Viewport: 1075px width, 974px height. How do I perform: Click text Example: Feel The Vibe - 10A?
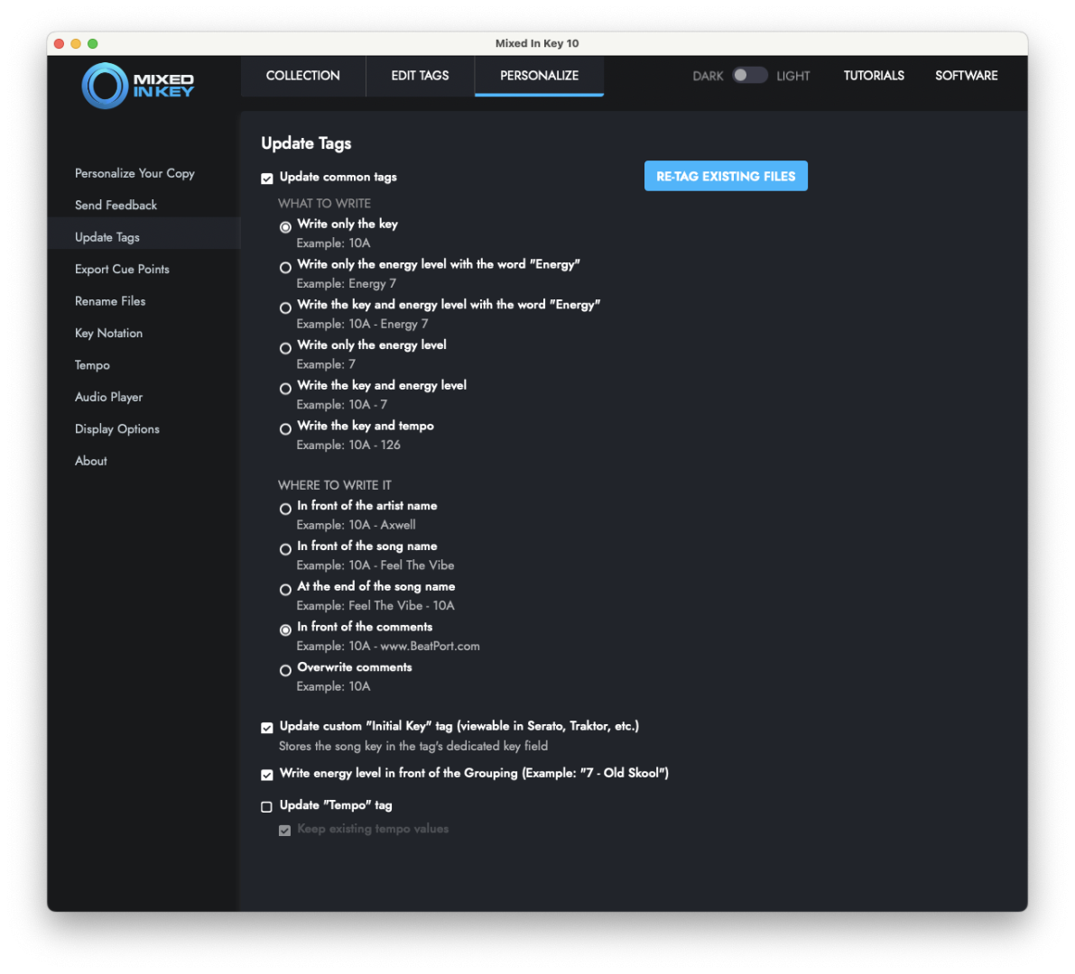[375, 606]
